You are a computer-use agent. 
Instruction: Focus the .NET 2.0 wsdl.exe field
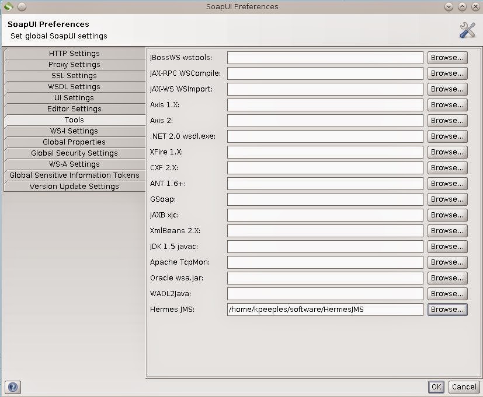325,136
